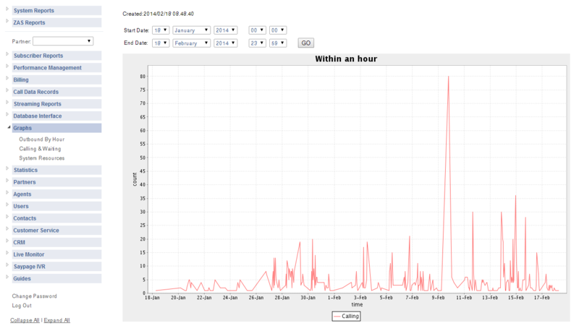579x331 pixels.
Task: Click the Collapse All link
Action: coord(25,320)
